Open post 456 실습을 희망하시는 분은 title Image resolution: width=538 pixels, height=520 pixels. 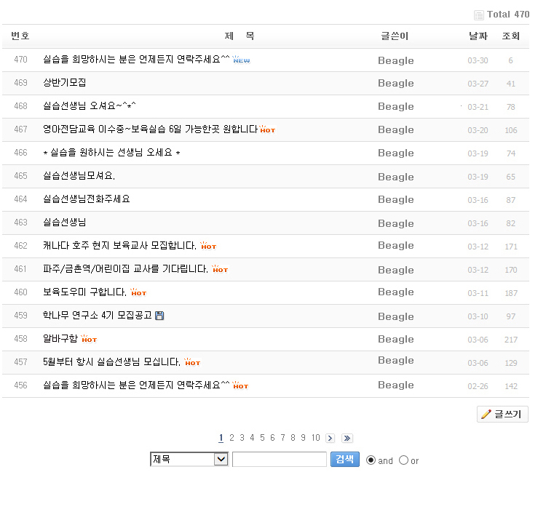136,385
